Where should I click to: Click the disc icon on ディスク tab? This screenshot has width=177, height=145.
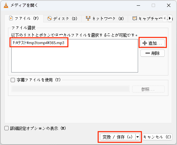pyautogui.click(x=50, y=18)
